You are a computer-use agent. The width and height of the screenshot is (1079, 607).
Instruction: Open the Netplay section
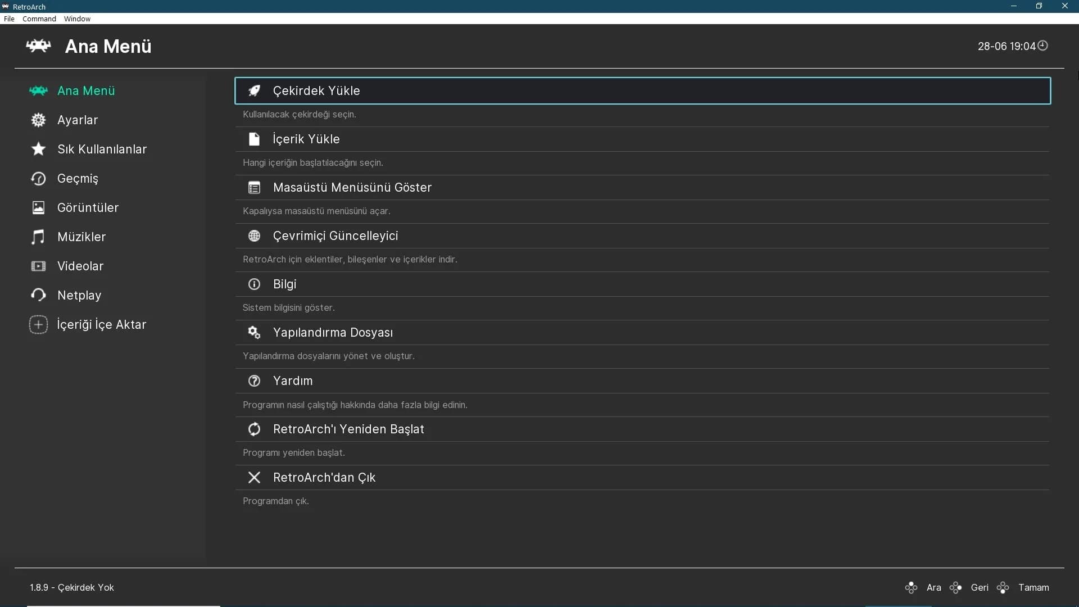coord(79,295)
